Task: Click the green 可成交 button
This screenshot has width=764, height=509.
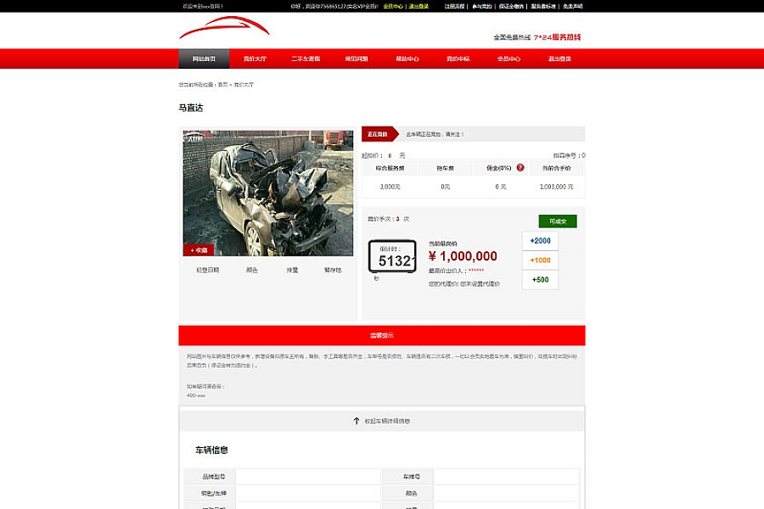Action: pyautogui.click(x=558, y=221)
